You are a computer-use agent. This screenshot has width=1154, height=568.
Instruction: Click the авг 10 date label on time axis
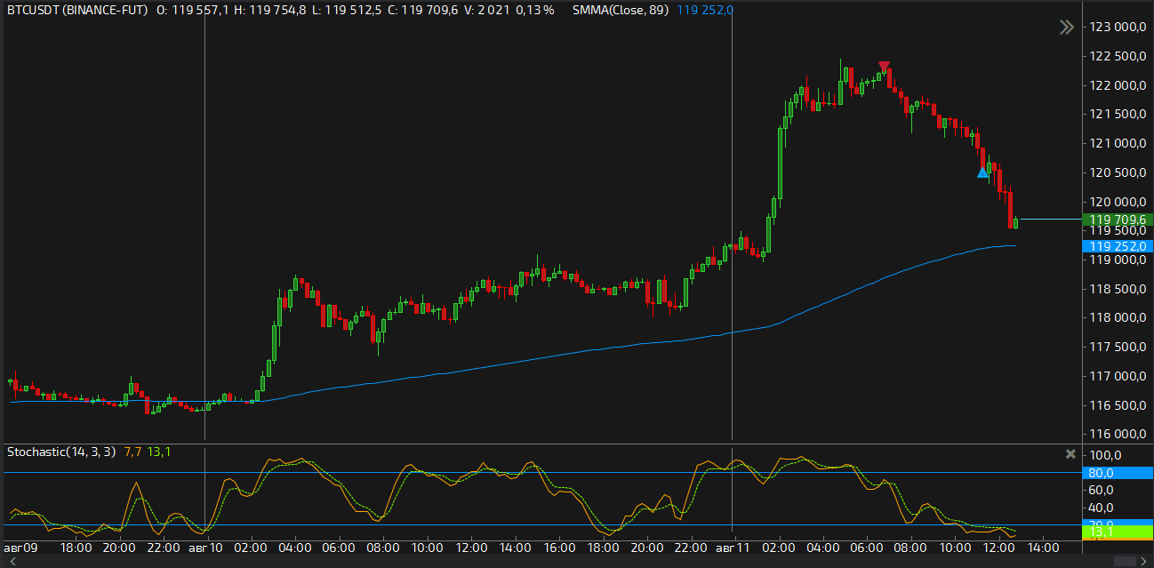pyautogui.click(x=205, y=548)
